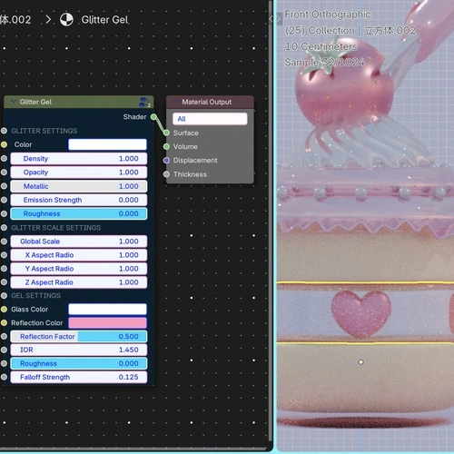This screenshot has height=454, width=454.
Task: Open the pink Reflection Color swatch
Action: [x=107, y=323]
